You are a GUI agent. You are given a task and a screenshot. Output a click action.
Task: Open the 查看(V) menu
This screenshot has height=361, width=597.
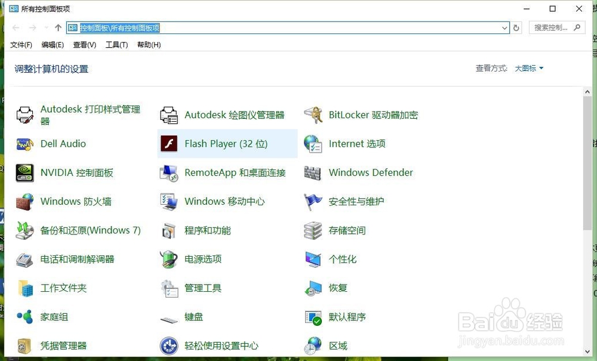pyautogui.click(x=85, y=45)
